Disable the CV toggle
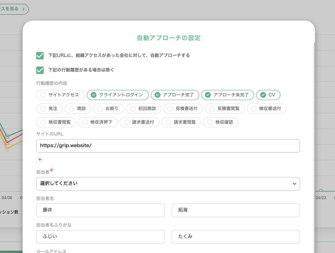The image size is (335, 253). 268,95
